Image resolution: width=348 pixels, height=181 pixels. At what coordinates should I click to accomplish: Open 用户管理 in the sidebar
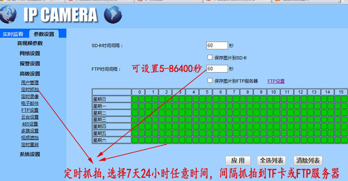coord(30,83)
